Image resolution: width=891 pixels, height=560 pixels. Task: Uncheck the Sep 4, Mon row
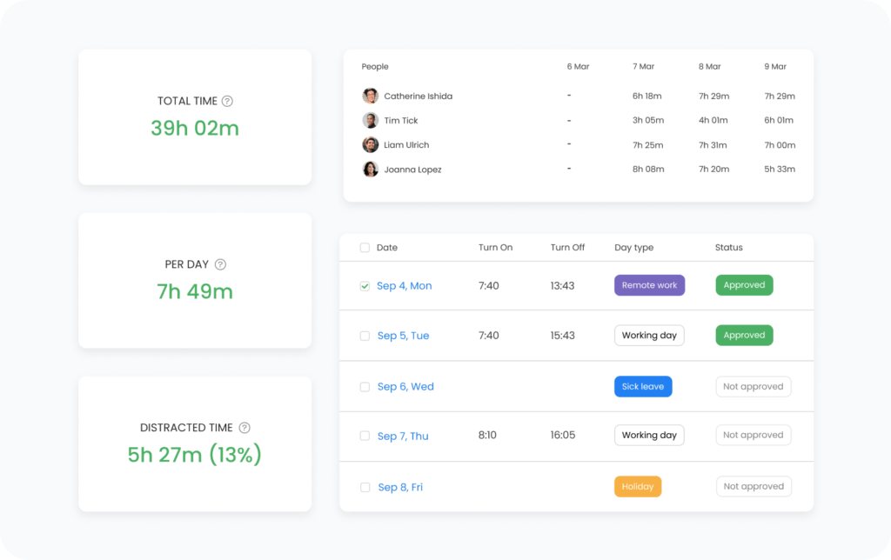click(x=365, y=284)
